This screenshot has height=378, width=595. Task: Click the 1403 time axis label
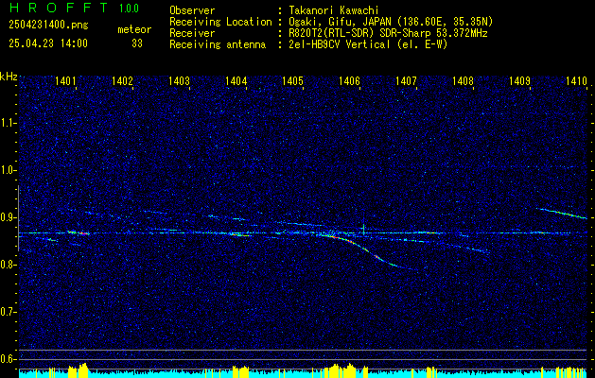click(x=179, y=80)
